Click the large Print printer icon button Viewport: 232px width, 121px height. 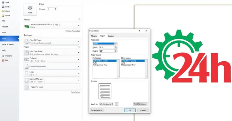click(x=30, y=10)
